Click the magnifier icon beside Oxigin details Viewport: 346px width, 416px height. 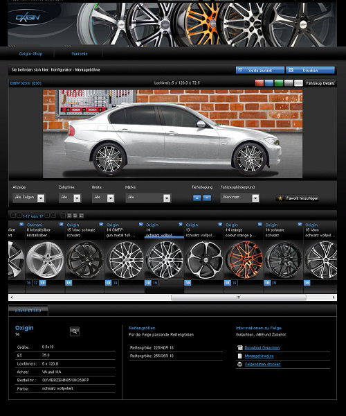point(75,331)
